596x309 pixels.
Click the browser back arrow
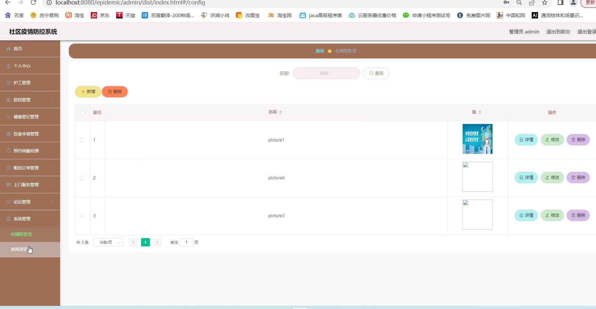tap(8, 3)
